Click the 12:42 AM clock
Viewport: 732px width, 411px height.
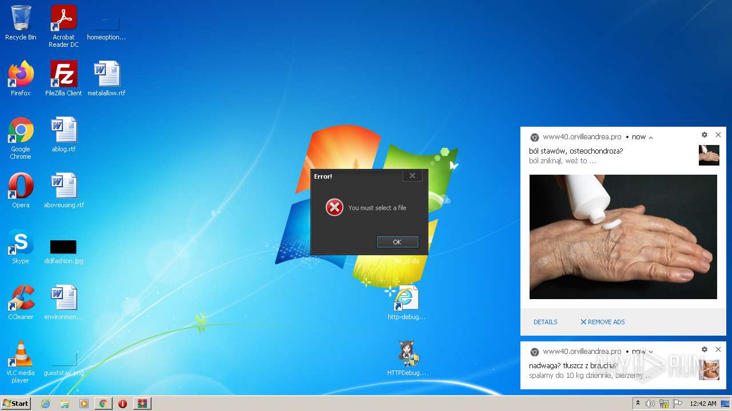[x=703, y=404]
